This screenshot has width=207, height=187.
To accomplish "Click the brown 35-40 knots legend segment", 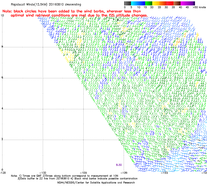I will [177, 3].
